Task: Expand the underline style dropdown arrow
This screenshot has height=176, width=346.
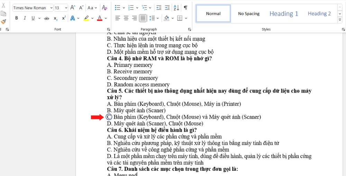Action: 39,18
